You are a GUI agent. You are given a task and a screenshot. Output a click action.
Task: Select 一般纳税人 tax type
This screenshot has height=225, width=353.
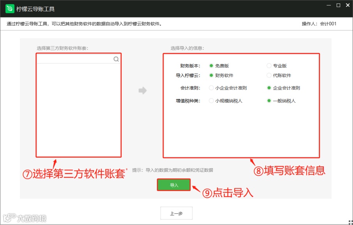click(269, 101)
